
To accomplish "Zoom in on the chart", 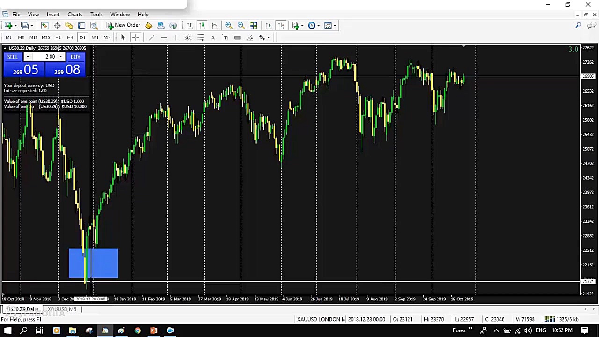I will 229,25.
